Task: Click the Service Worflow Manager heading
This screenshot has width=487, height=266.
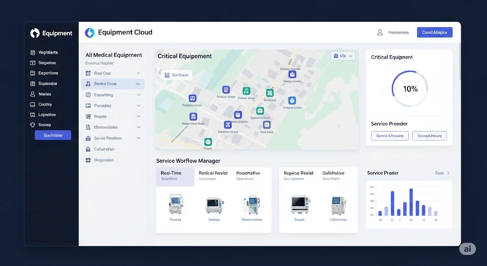Action: (188, 161)
